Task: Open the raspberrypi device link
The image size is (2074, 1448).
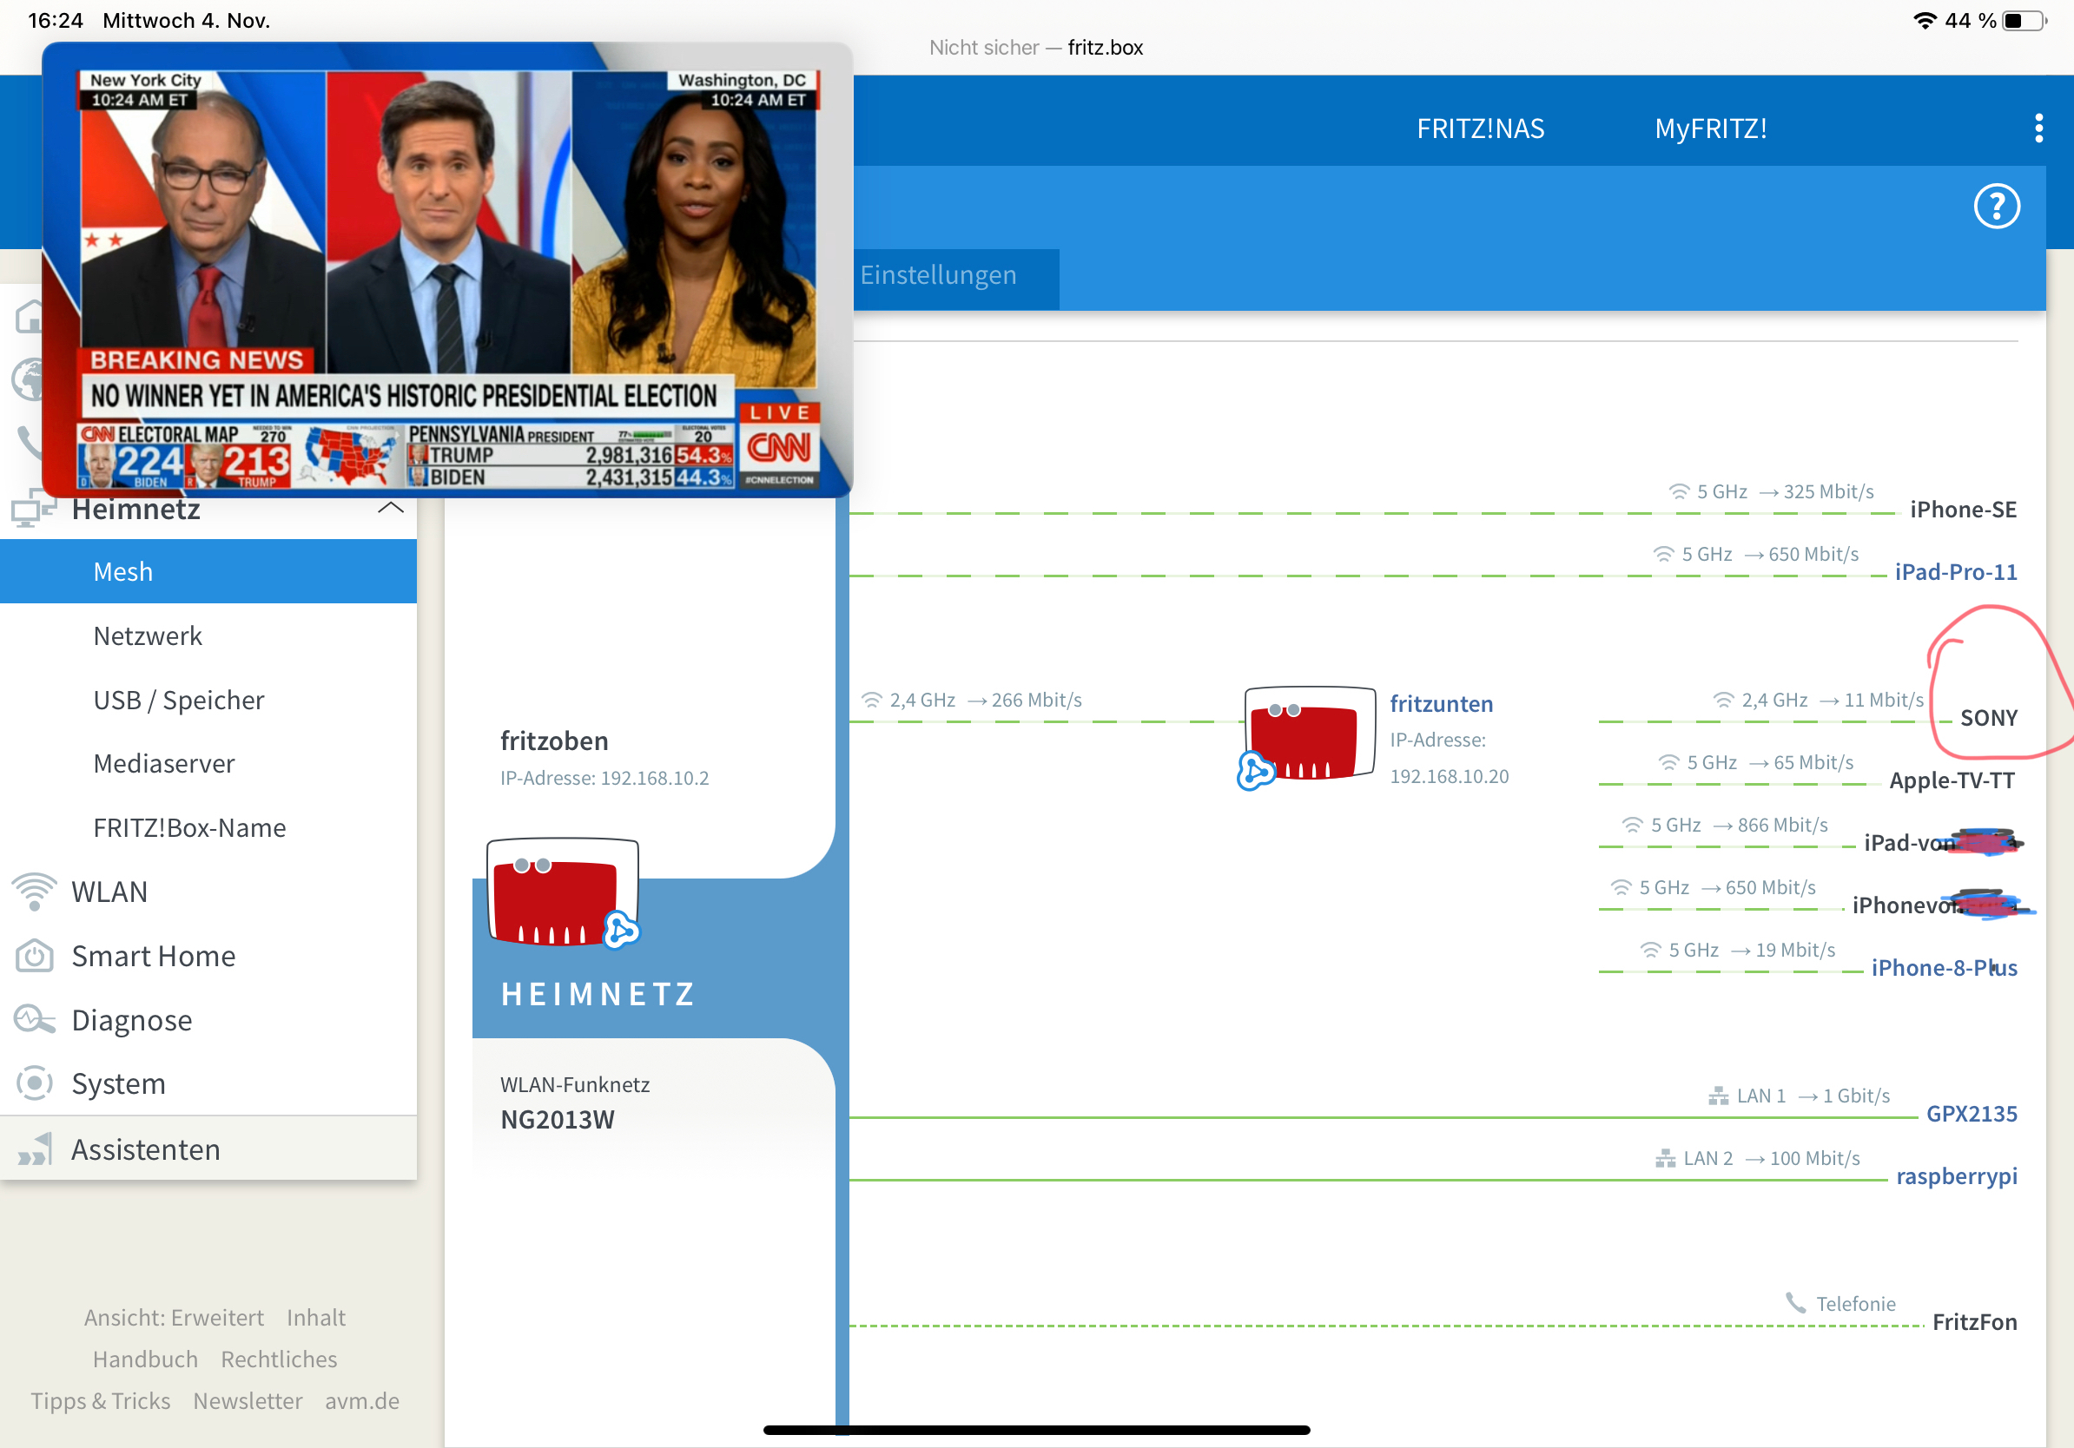Action: (1957, 1176)
